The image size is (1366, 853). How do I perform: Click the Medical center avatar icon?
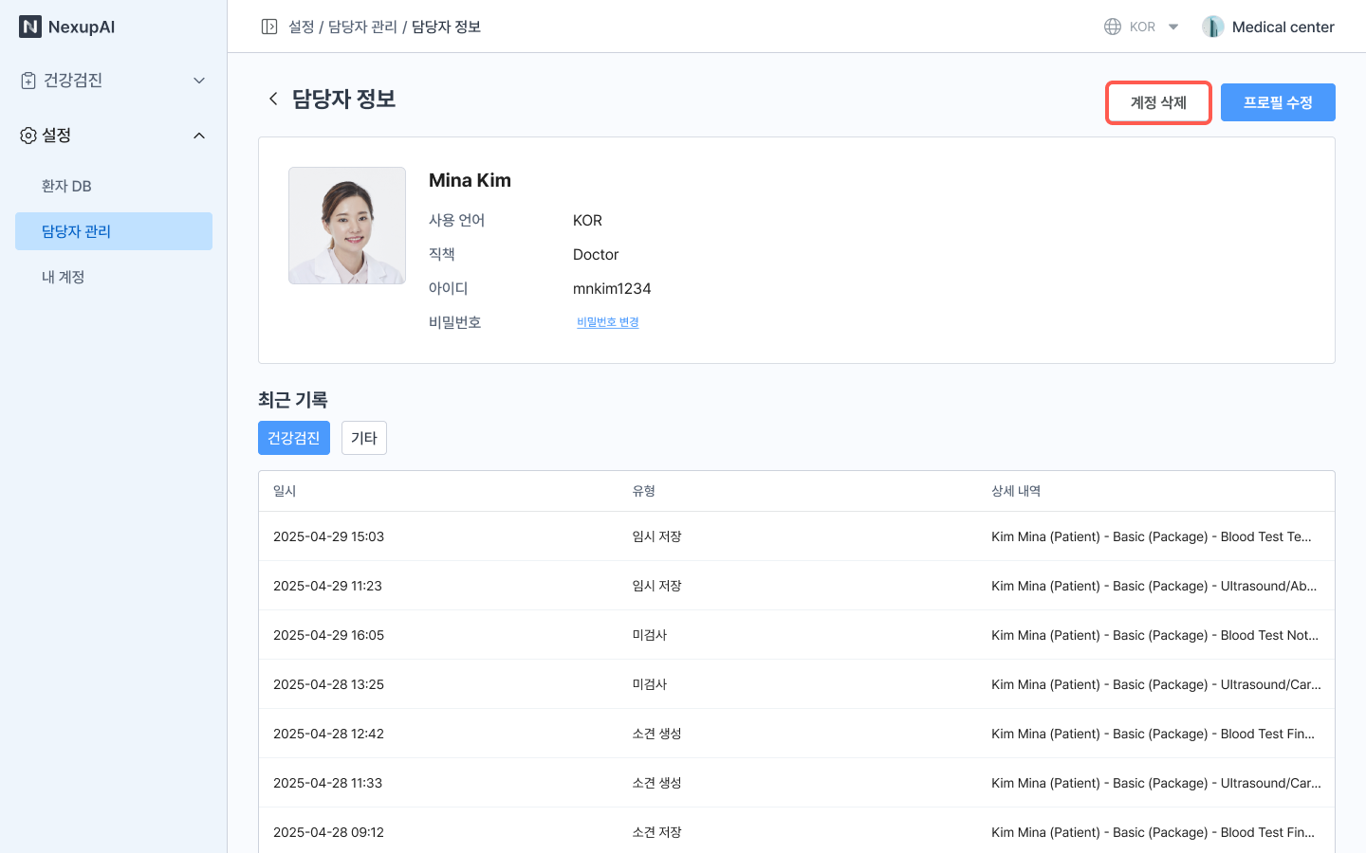point(1212,27)
